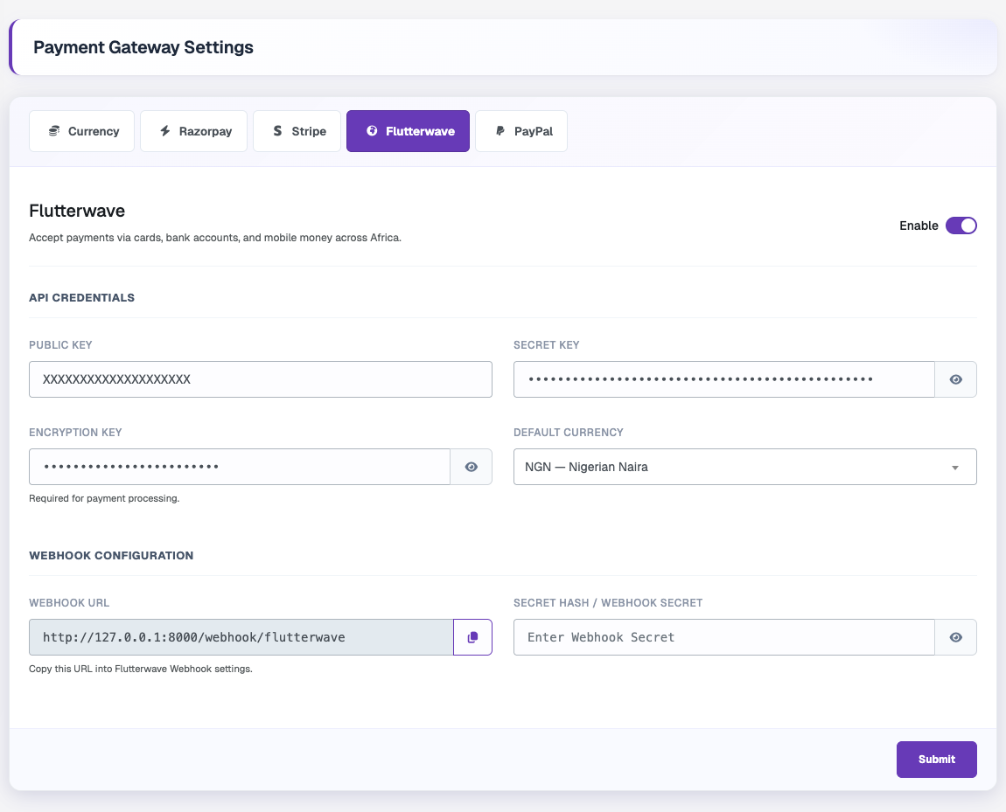This screenshot has width=1006, height=812.
Task: Click the "Enable" label text
Action: tap(919, 226)
